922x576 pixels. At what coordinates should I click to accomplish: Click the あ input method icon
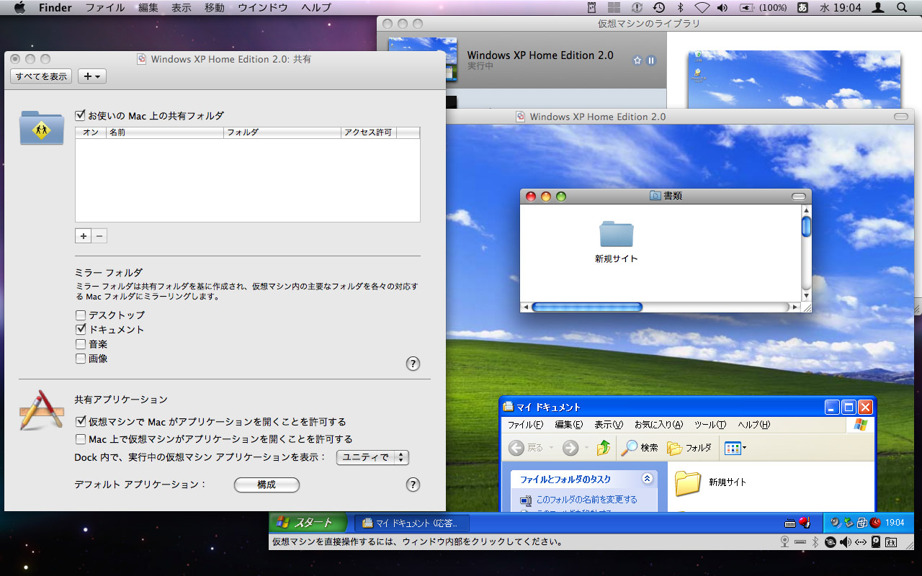pos(802,7)
